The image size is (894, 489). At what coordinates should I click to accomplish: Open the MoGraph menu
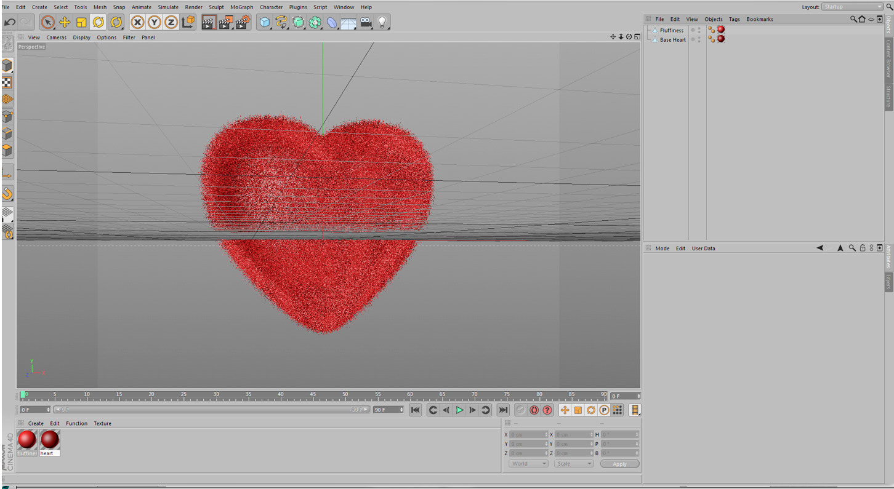(x=241, y=7)
